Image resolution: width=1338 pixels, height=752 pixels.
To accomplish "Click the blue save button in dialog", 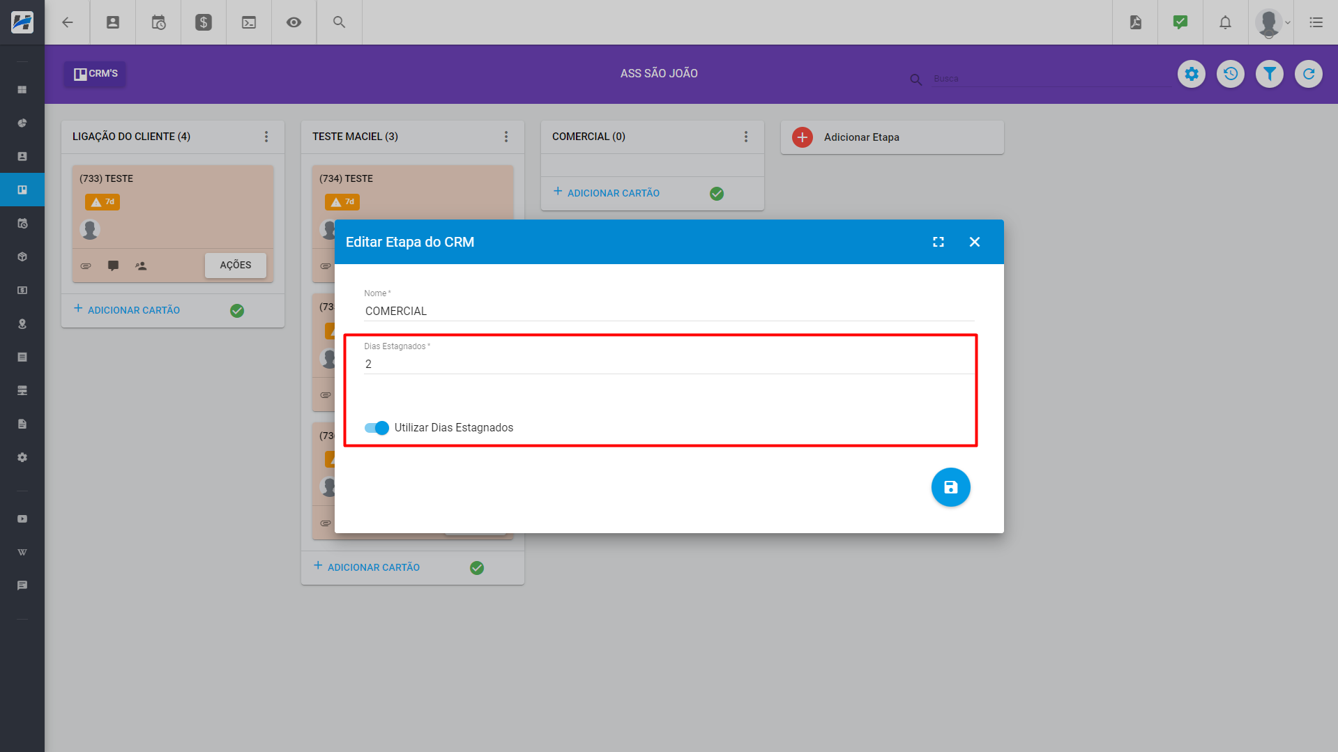I will pos(950,487).
